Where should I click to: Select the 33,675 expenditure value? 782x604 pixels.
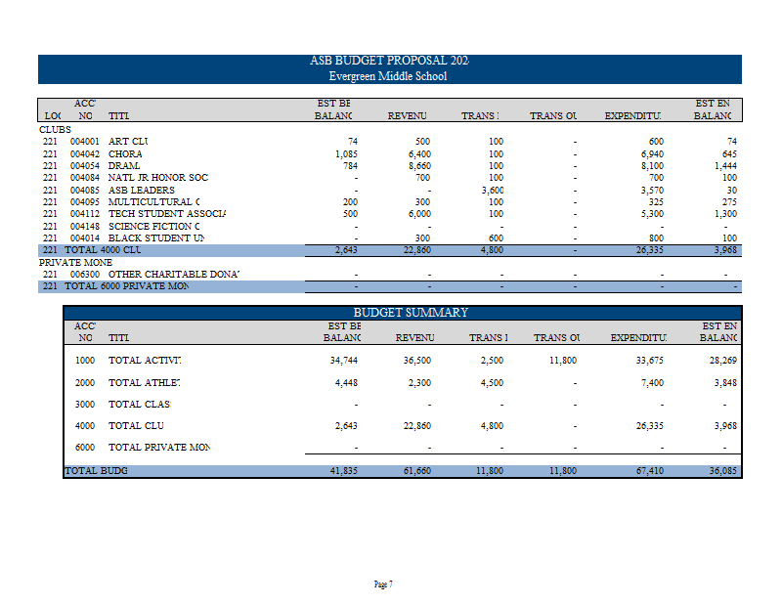[x=650, y=360]
